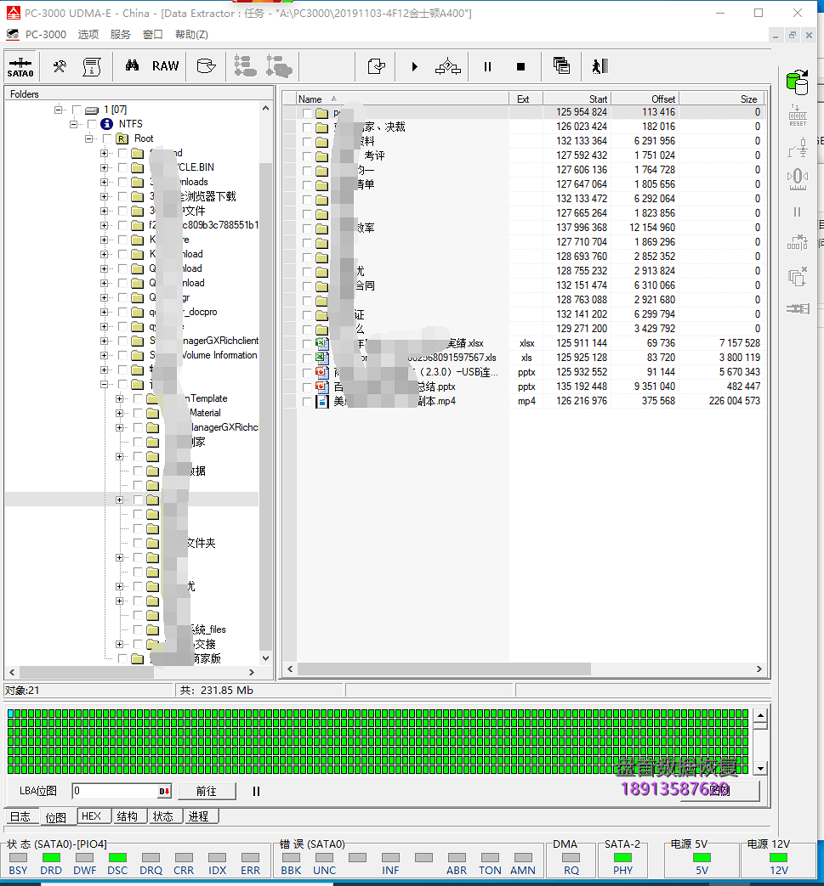Sort file list by Start column

pyautogui.click(x=577, y=99)
